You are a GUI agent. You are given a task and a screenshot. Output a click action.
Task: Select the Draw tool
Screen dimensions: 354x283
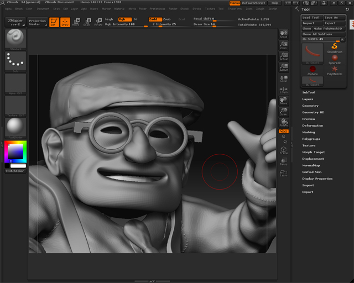coord(65,22)
